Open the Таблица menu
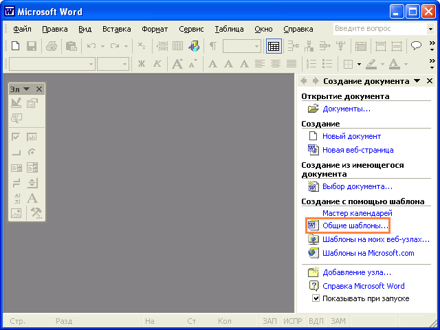The image size is (440, 330). coord(229,29)
